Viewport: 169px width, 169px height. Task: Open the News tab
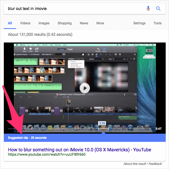(84, 23)
